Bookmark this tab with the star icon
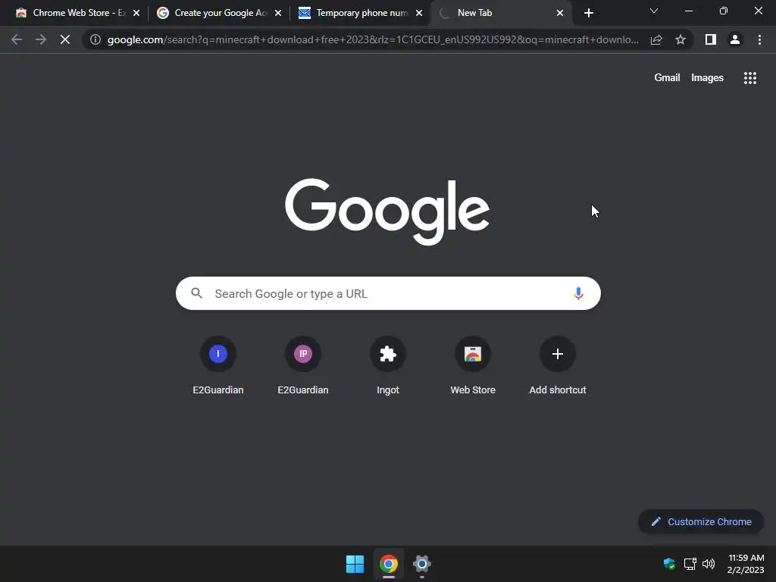Screen dimensions: 776x582 (x=681, y=39)
